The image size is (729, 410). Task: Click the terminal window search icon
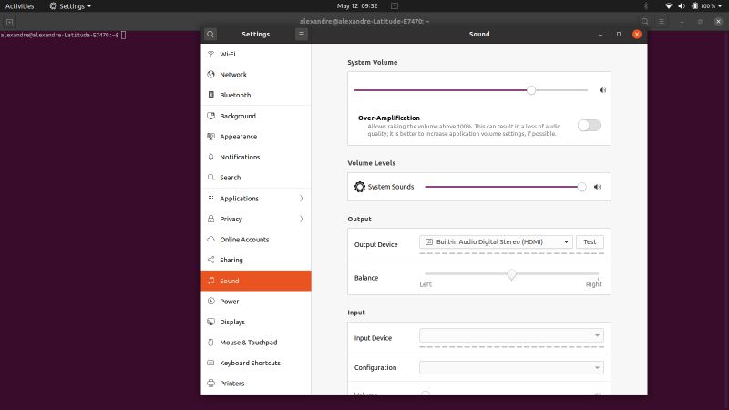(x=645, y=21)
